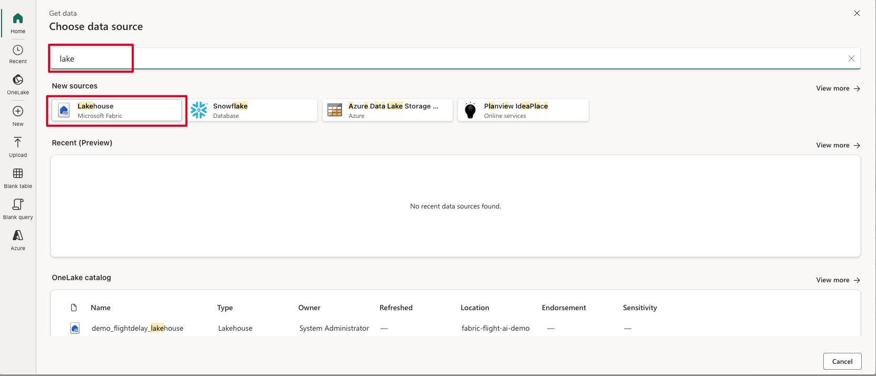The width and height of the screenshot is (876, 376).
Task: Select the demo_flightdelay_lakehouse catalog row
Action: coord(138,328)
